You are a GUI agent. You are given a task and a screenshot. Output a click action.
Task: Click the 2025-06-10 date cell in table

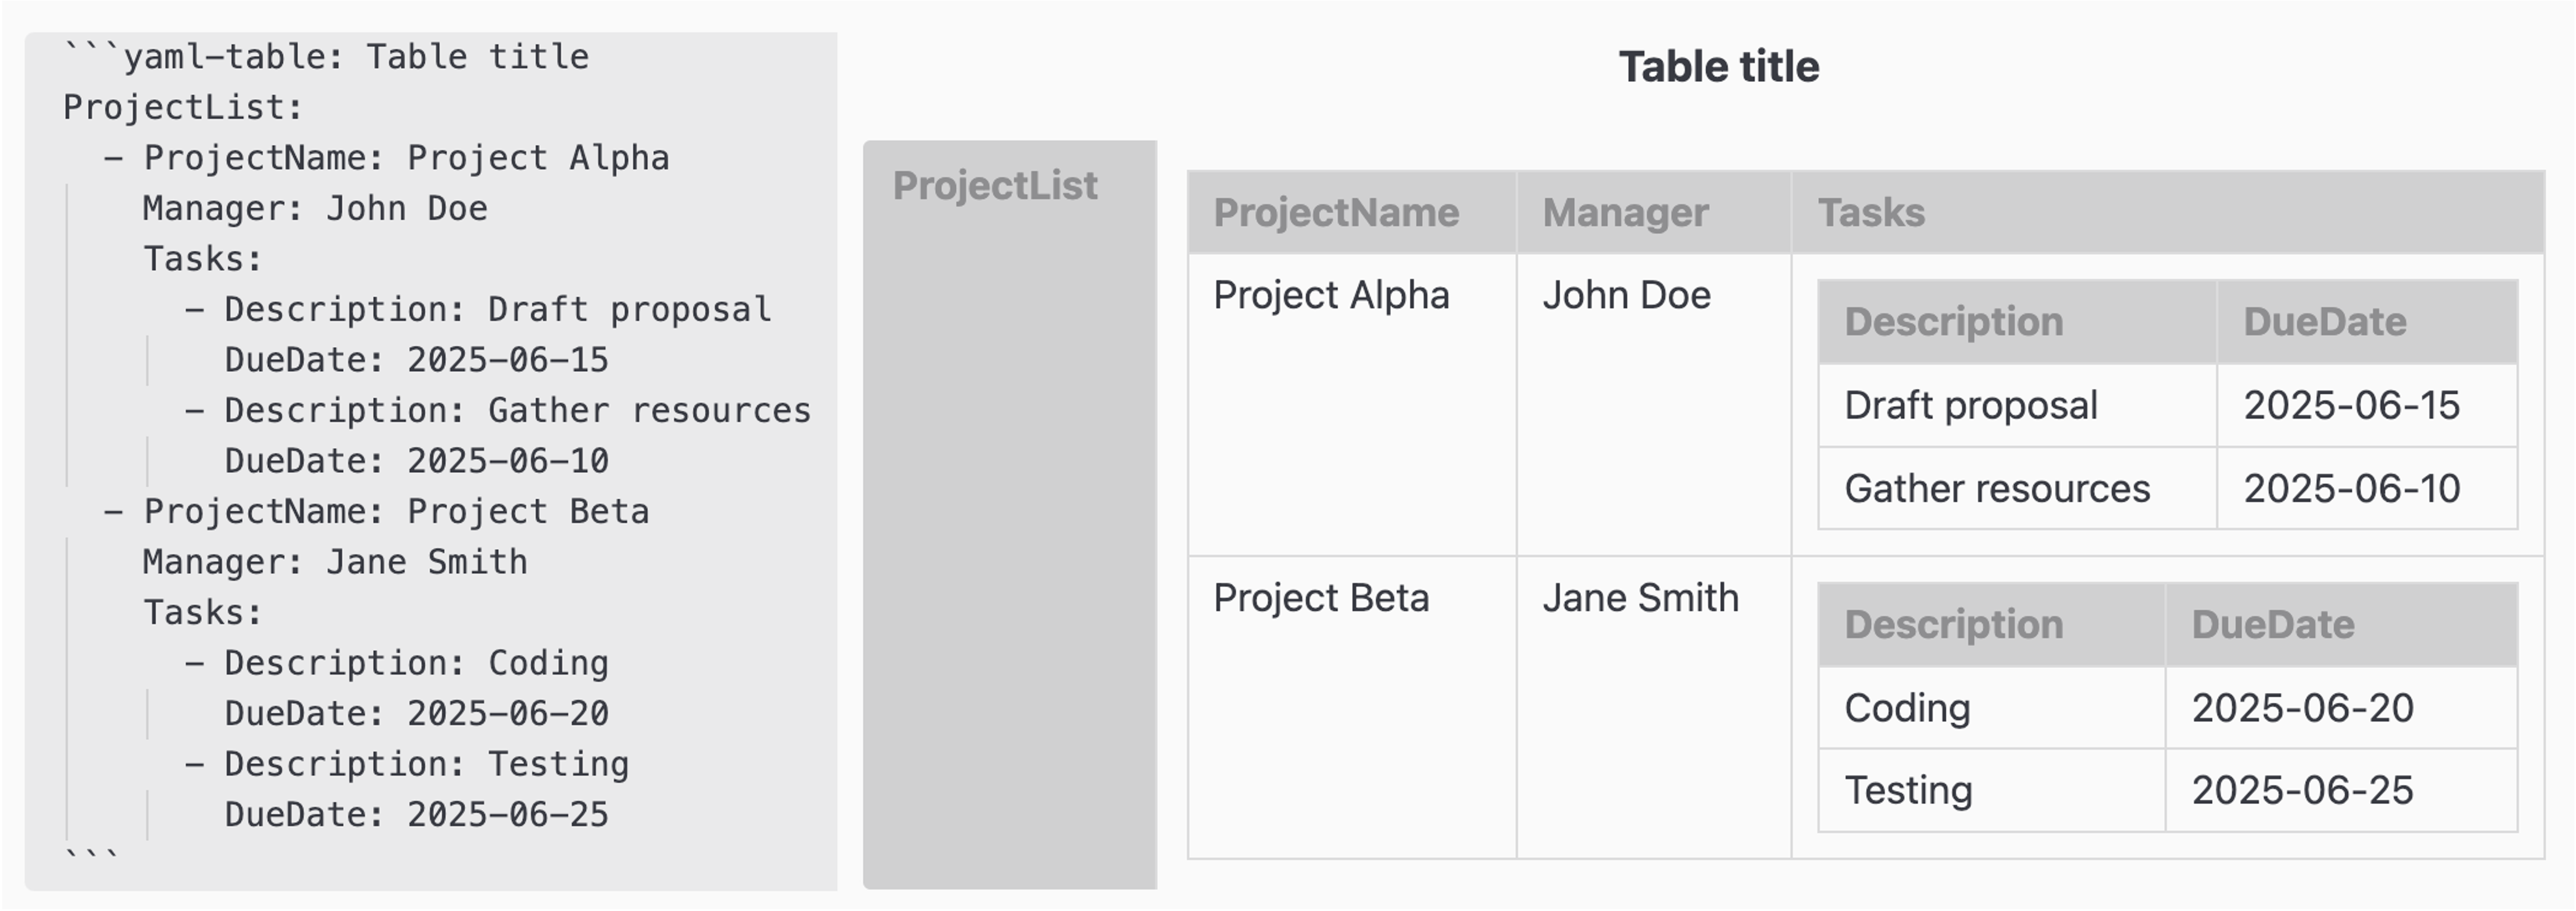[2367, 488]
